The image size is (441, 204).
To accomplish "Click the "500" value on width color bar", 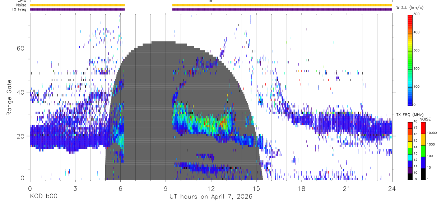I will (x=417, y=14).
